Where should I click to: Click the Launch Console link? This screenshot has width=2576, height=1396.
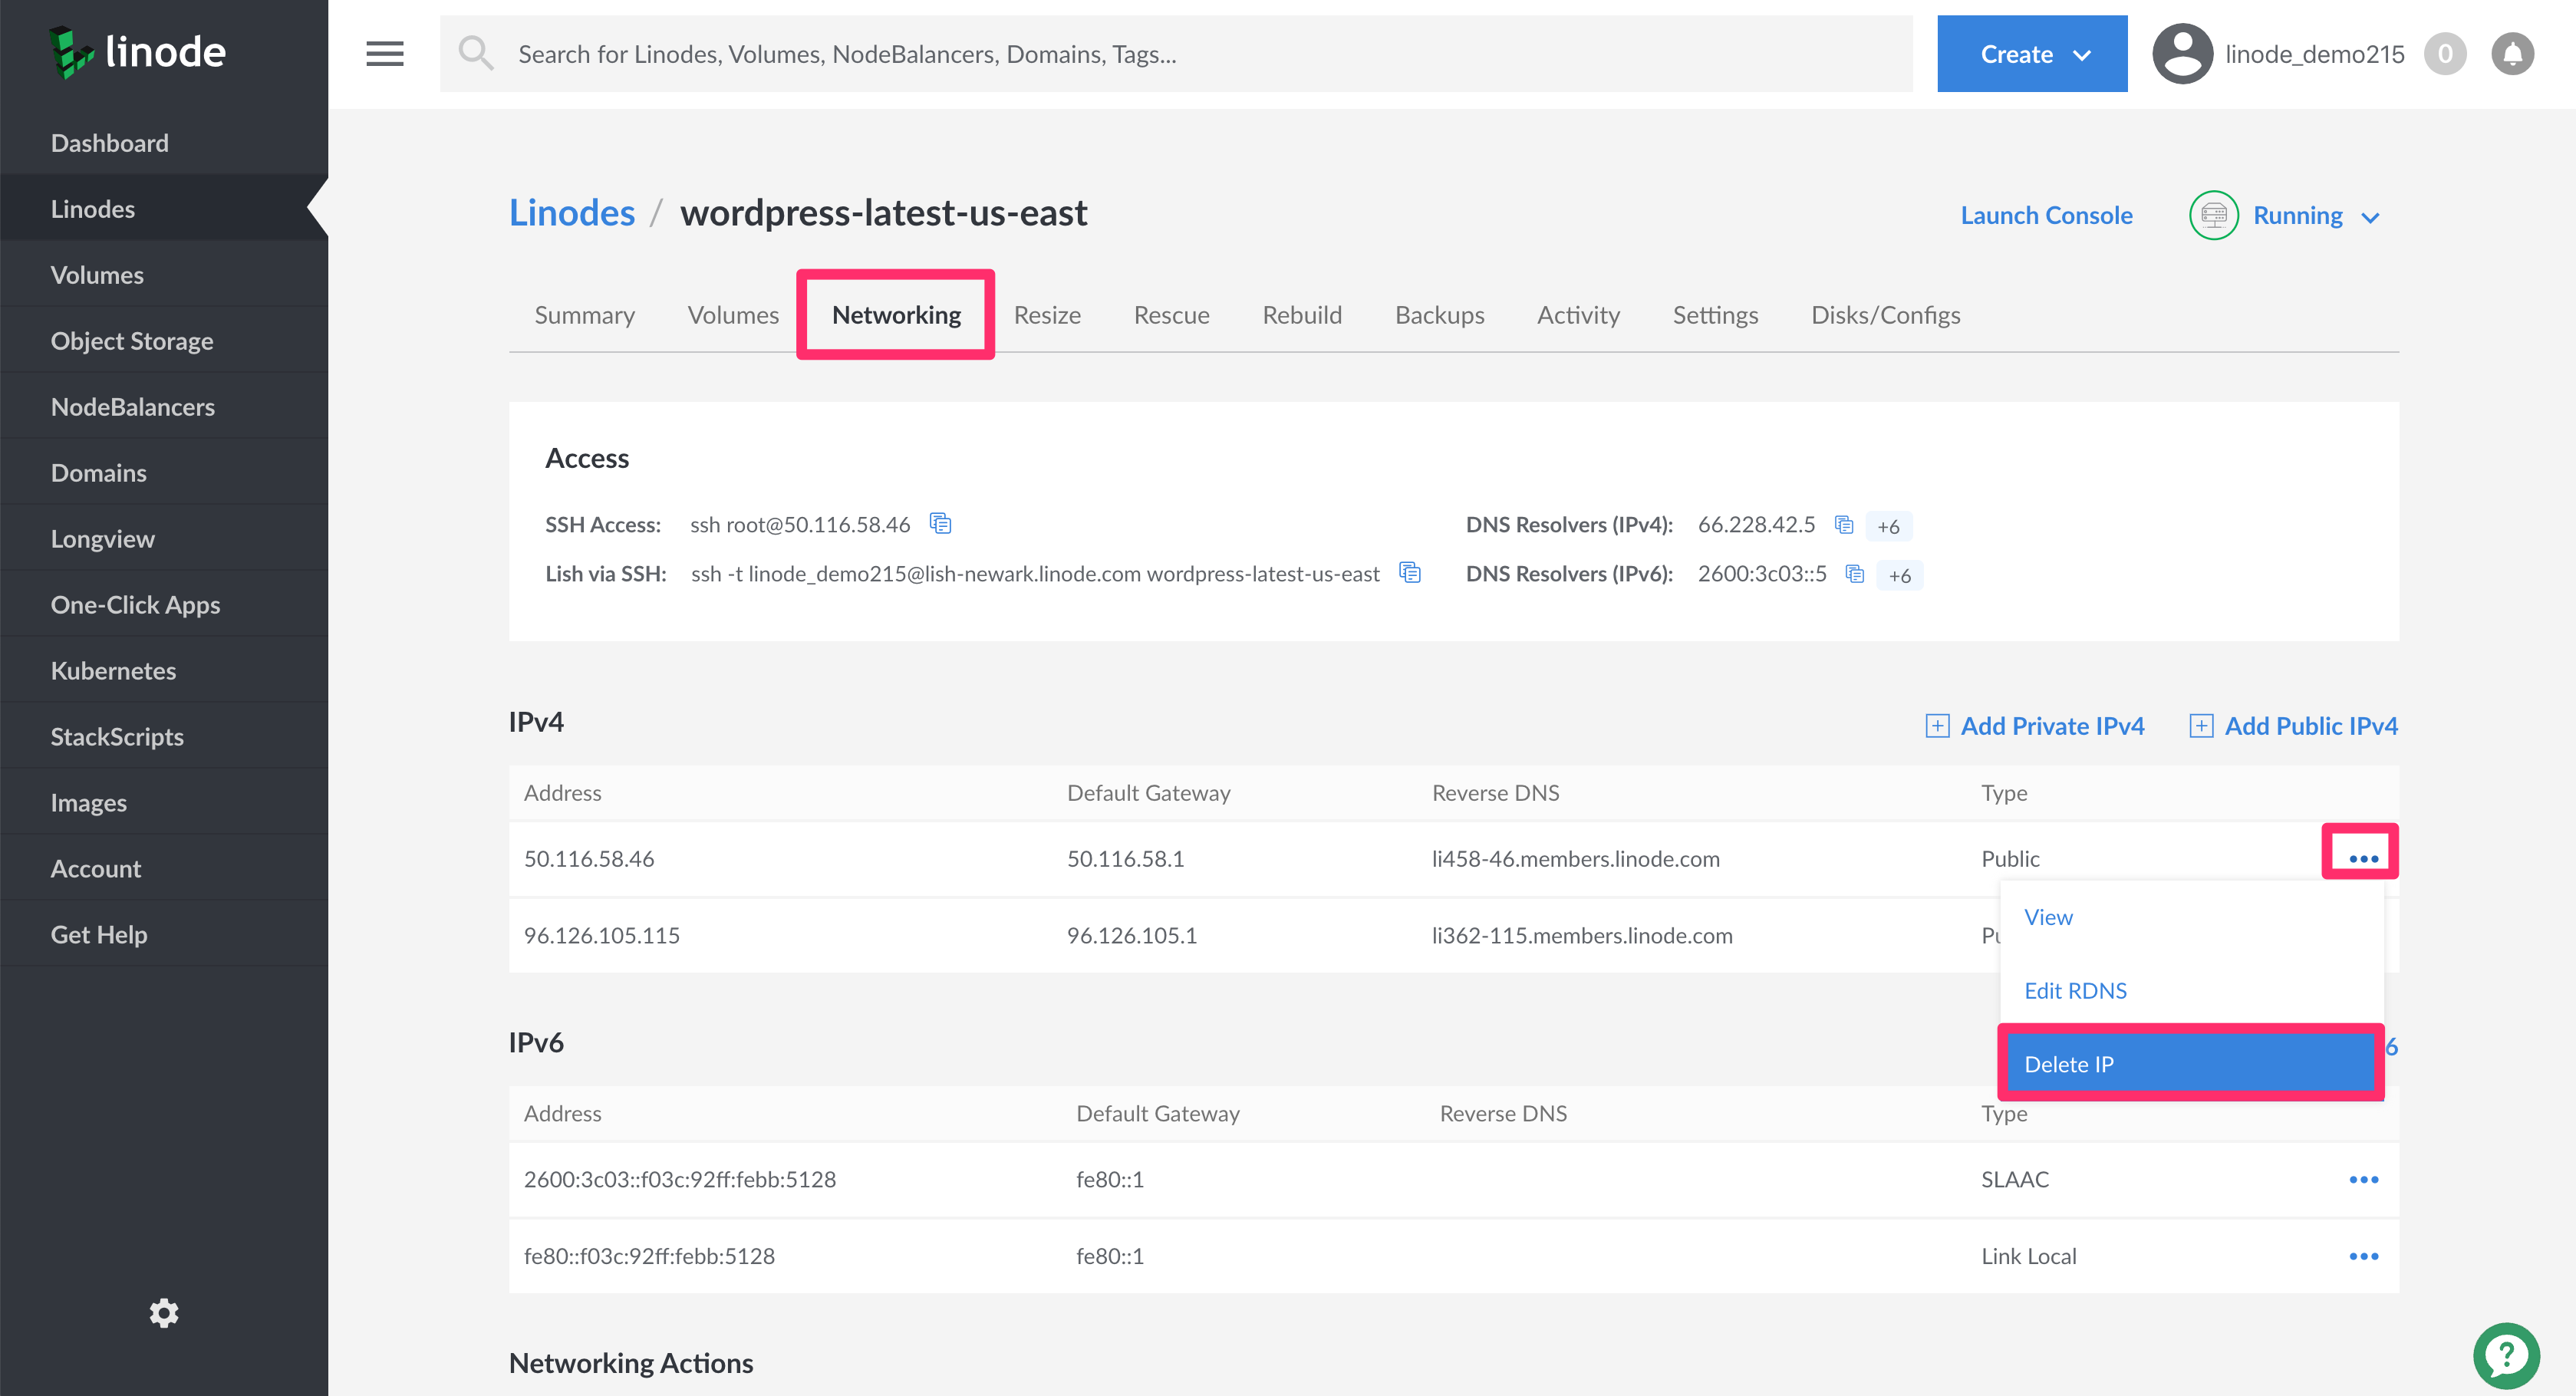click(x=2046, y=215)
